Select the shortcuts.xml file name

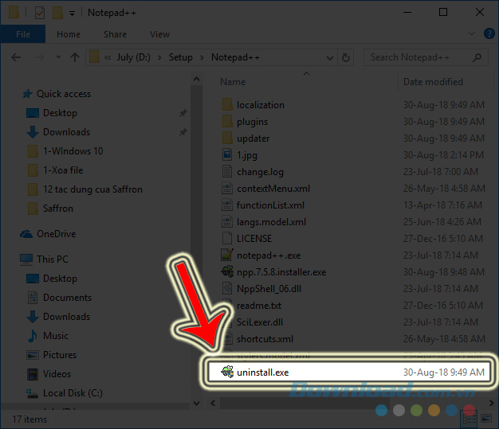pyautogui.click(x=265, y=339)
